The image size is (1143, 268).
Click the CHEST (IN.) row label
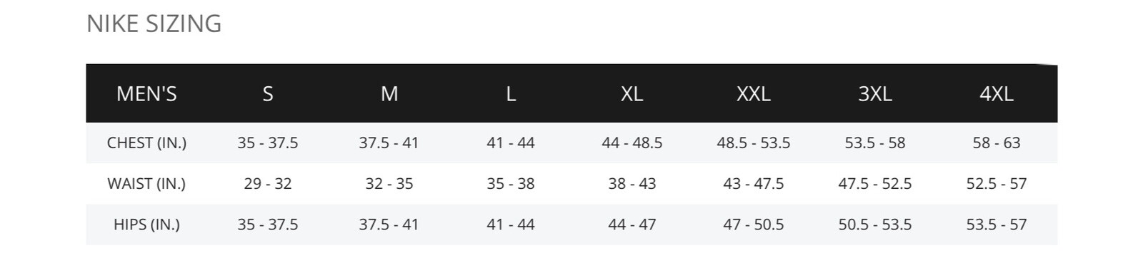point(146,143)
